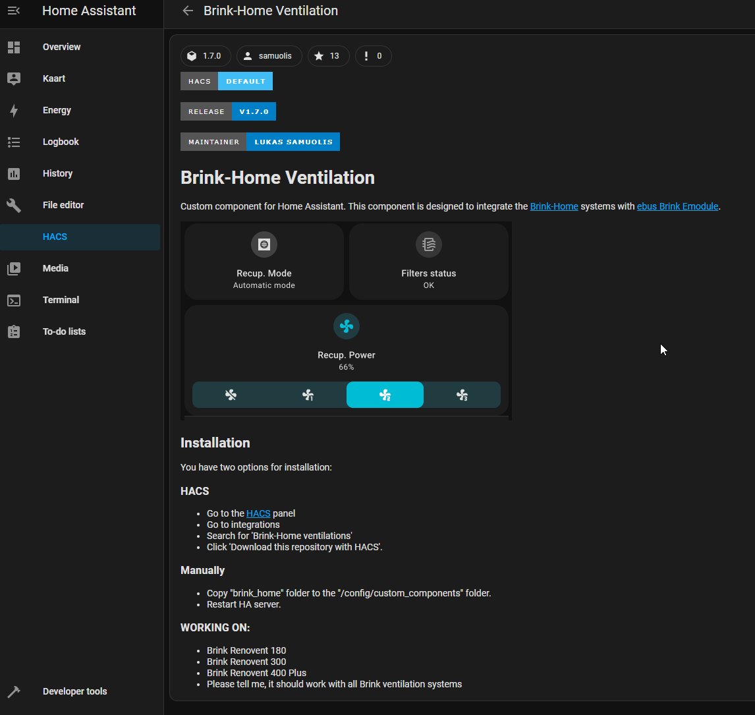Open Media from the sidebar
Image resolution: width=755 pixels, height=715 pixels.
tap(80, 268)
